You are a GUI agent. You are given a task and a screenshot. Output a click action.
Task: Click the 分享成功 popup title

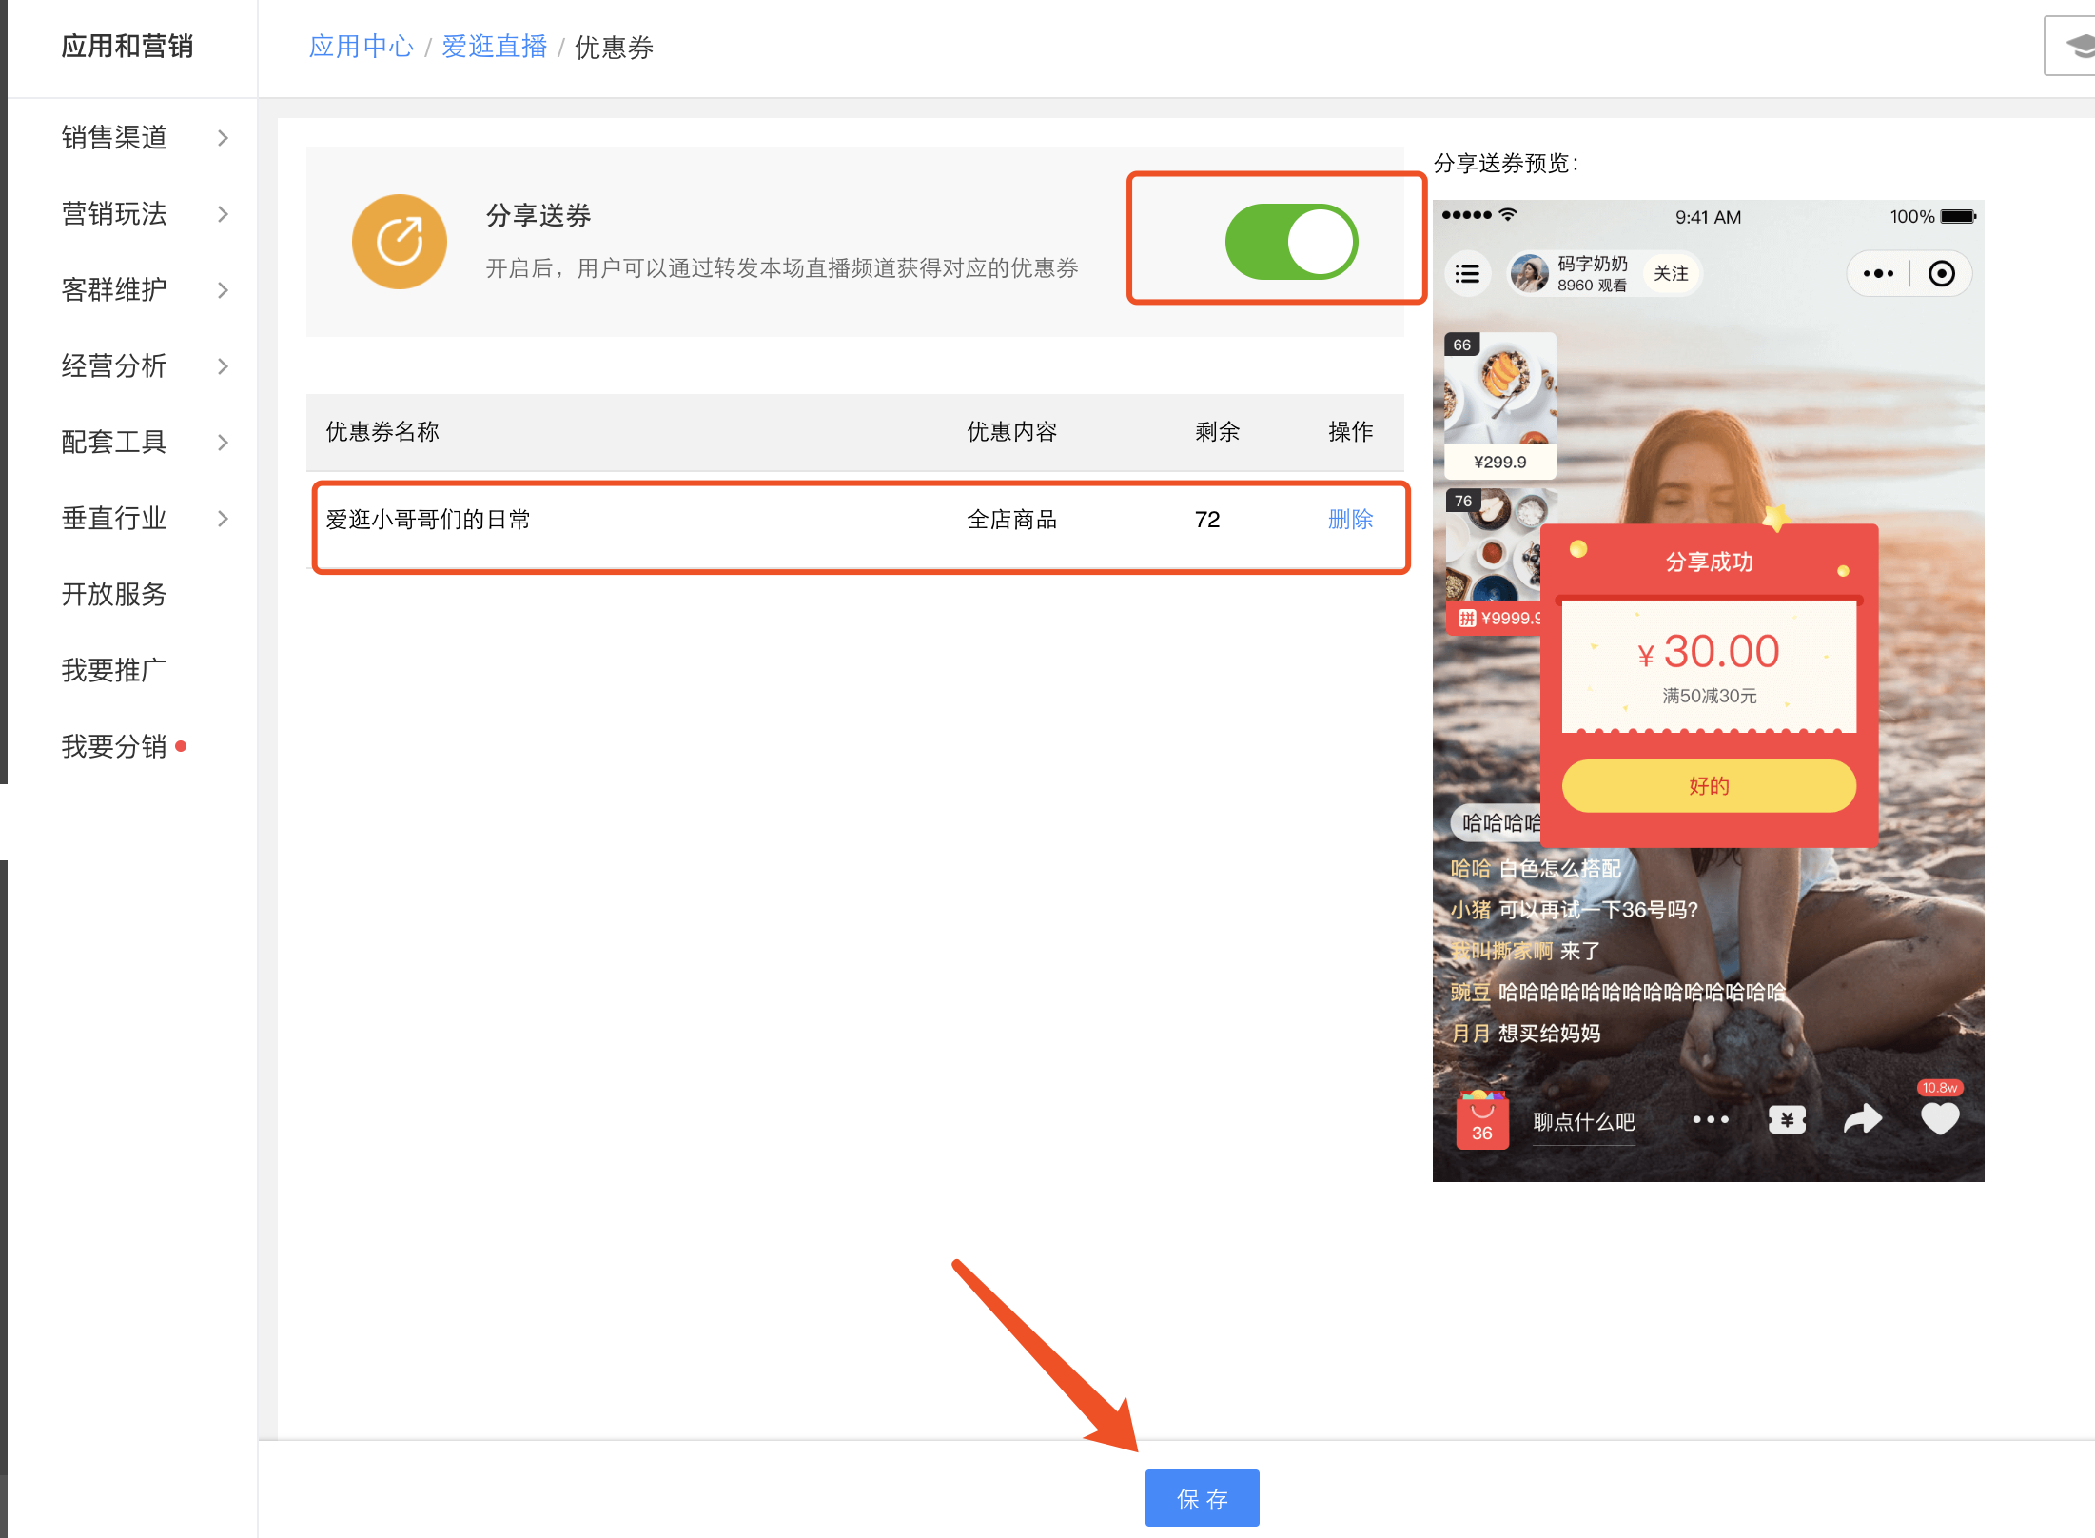pyautogui.click(x=1709, y=562)
